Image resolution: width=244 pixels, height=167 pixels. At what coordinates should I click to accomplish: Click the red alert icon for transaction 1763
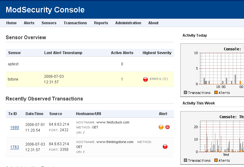(165, 146)
